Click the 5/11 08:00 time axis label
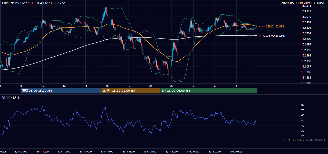 [x=21, y=151]
